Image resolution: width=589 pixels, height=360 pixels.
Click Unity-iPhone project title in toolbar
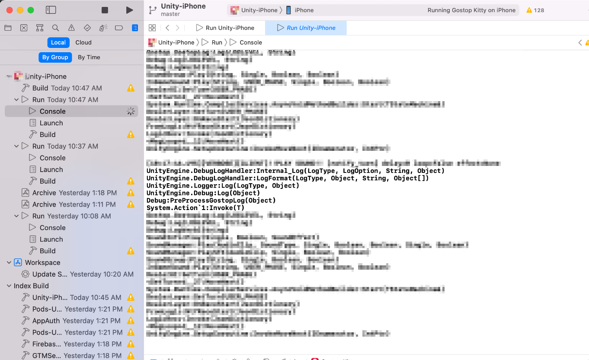[183, 6]
